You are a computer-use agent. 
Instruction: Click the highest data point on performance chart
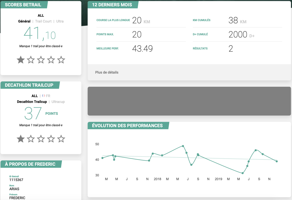[x=183, y=146]
